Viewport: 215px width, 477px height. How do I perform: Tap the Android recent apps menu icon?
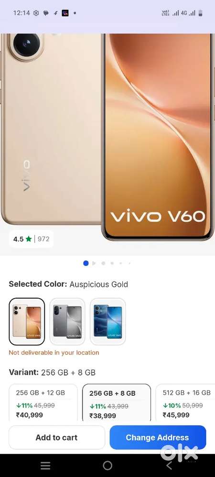click(45, 465)
